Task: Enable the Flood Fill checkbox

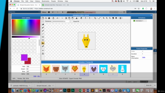Action: point(72,21)
